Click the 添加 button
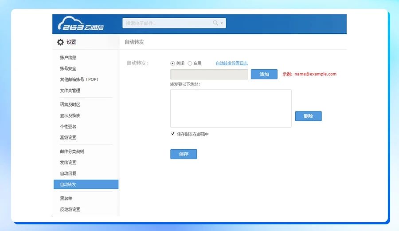 264,74
